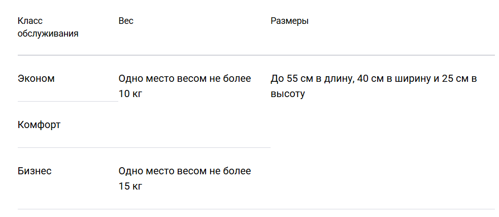Click 'не более' in the economy weight cell
The height and width of the screenshot is (217, 499).
click(x=230, y=78)
